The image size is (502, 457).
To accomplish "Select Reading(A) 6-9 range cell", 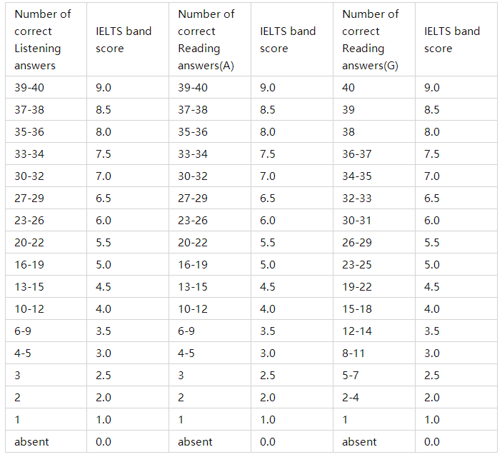I will (x=210, y=331).
